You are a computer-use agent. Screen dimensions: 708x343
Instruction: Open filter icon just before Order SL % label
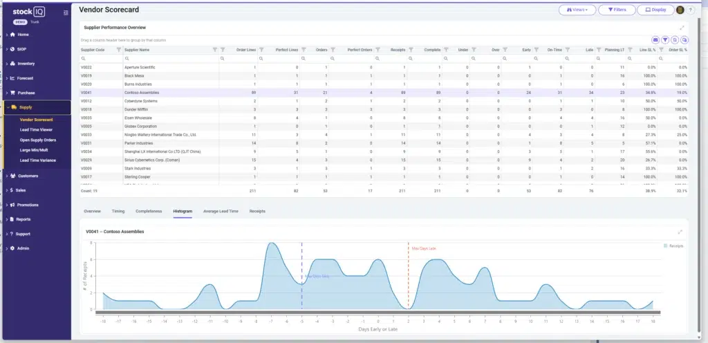(661, 50)
